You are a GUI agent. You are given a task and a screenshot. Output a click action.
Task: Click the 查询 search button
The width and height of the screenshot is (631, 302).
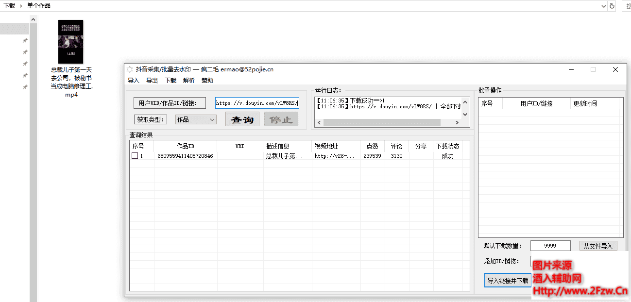point(242,119)
